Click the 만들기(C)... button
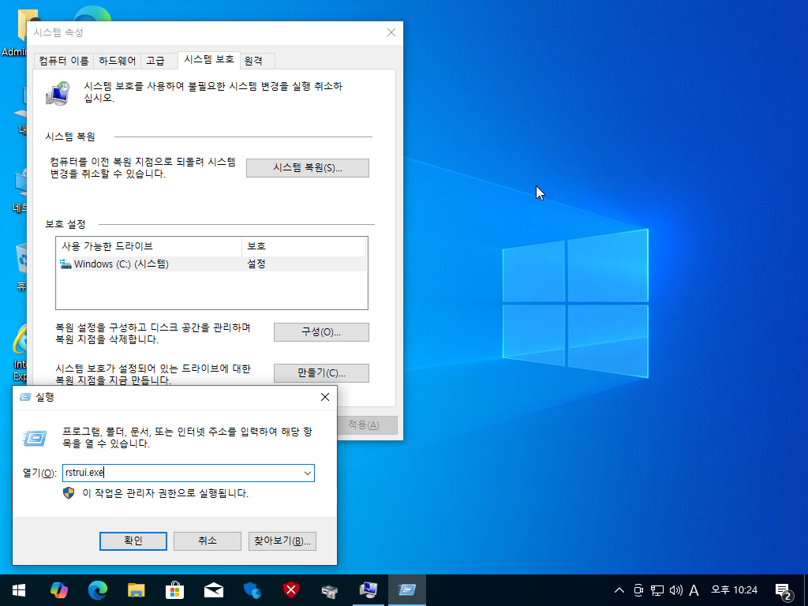 point(321,373)
